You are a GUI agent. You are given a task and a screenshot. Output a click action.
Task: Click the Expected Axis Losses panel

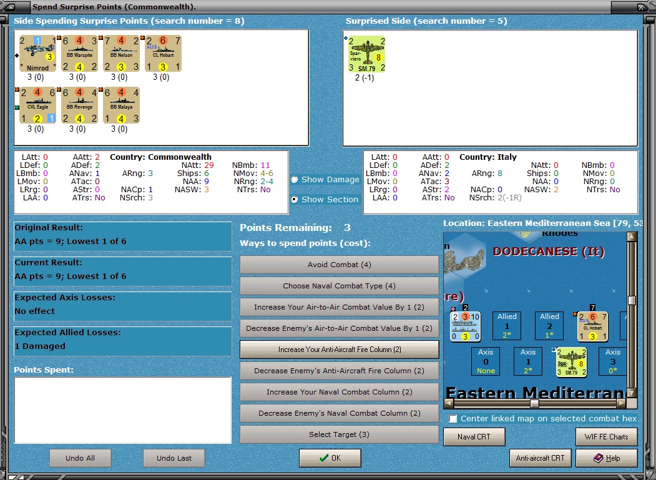[123, 306]
